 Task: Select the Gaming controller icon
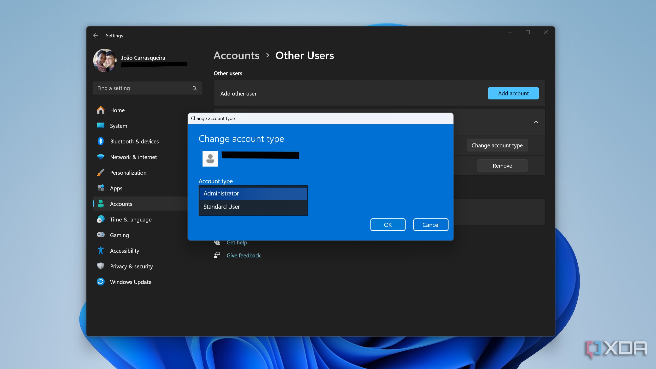(x=101, y=235)
